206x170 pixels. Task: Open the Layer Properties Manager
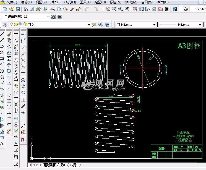point(5,25)
